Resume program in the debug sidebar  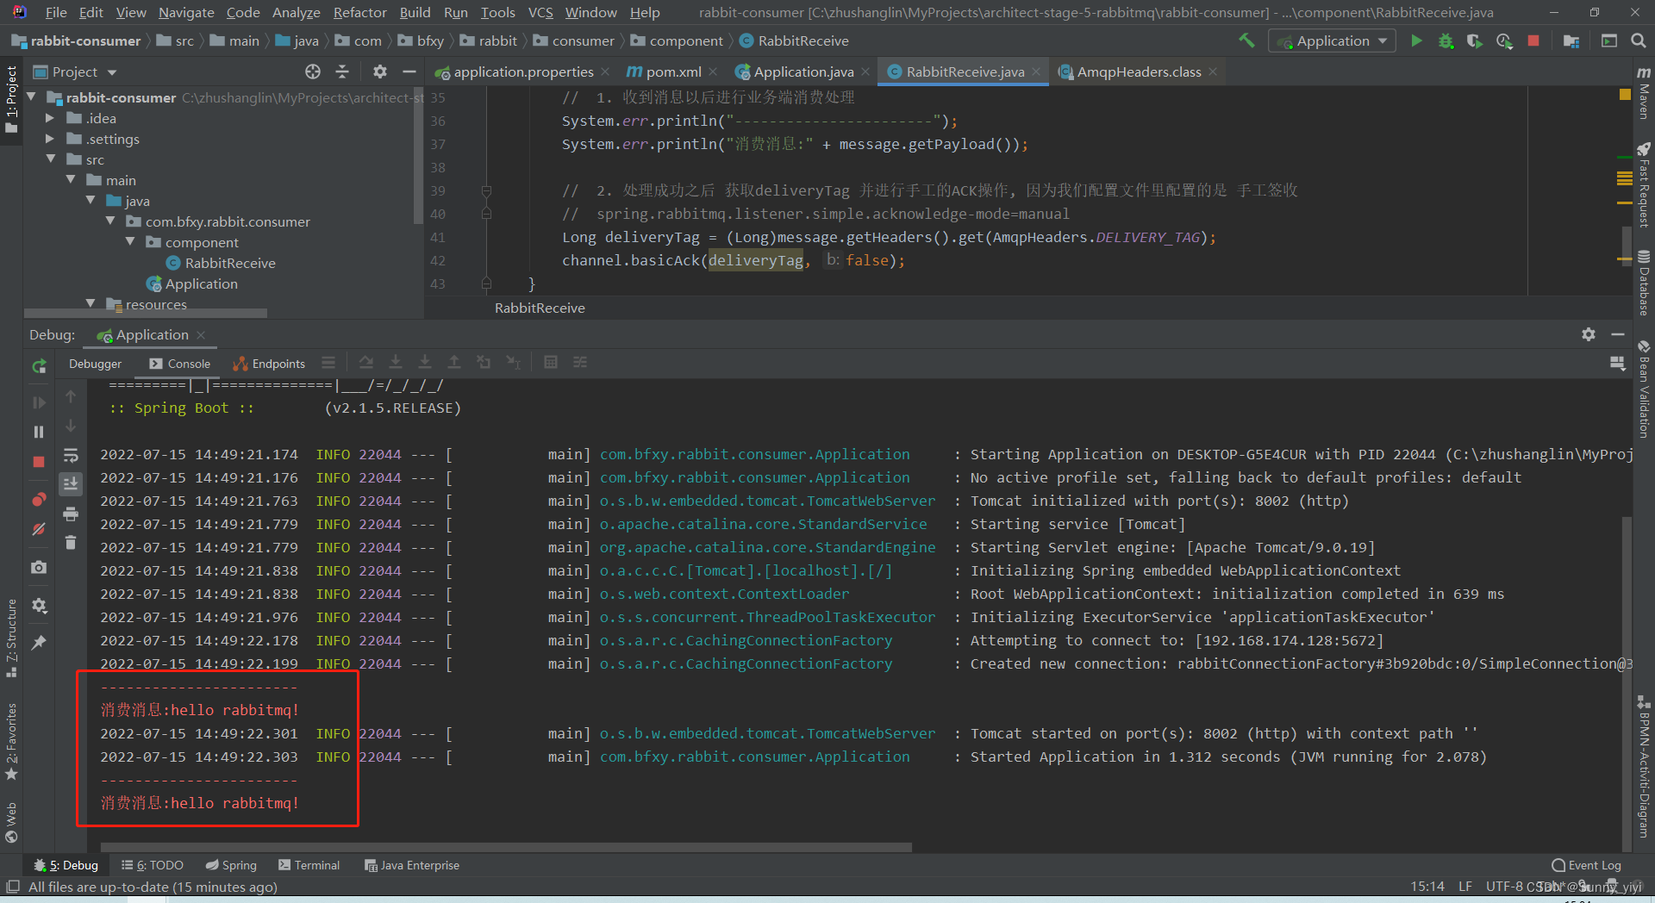39,402
